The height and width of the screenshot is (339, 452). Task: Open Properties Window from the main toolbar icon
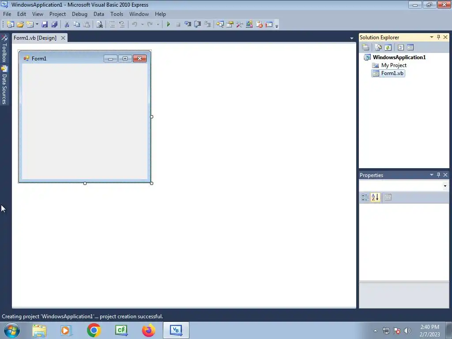(230, 25)
